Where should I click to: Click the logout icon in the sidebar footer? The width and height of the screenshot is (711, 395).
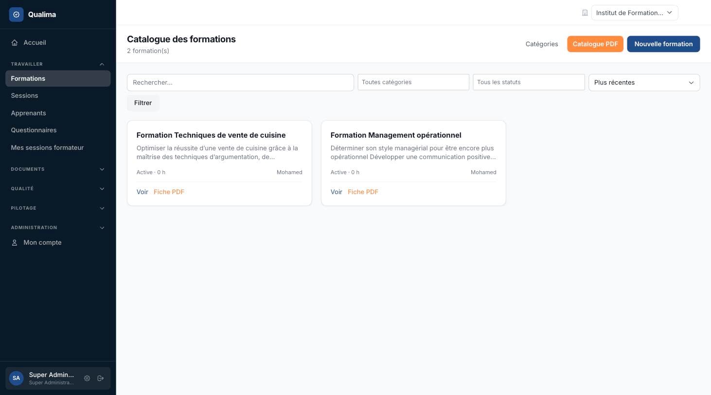click(x=101, y=378)
